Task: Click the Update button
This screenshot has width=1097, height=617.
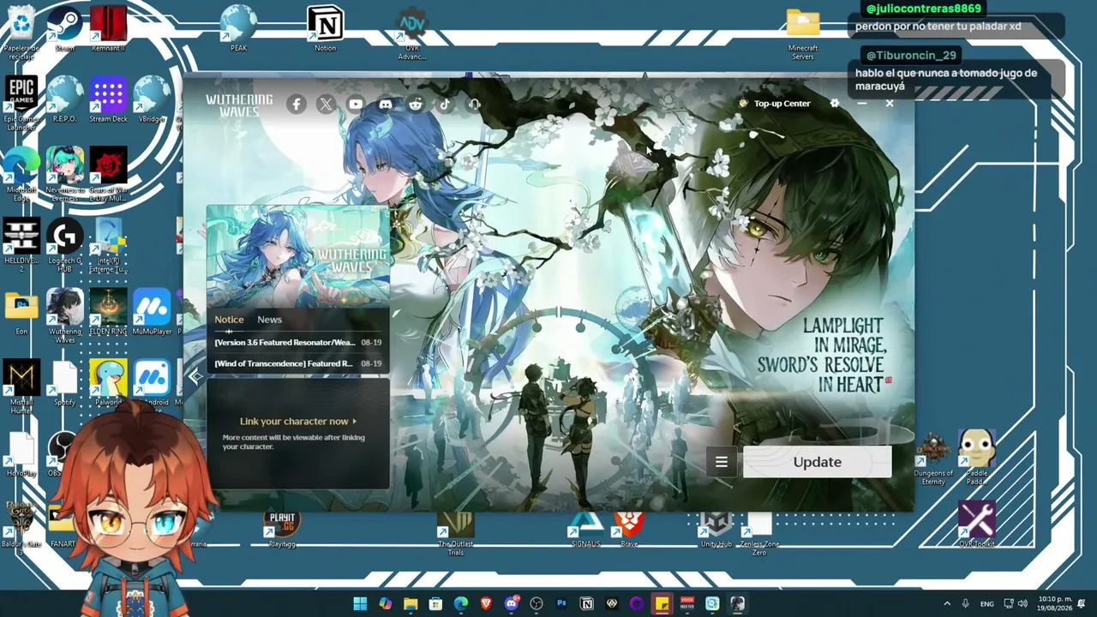Action: point(818,462)
